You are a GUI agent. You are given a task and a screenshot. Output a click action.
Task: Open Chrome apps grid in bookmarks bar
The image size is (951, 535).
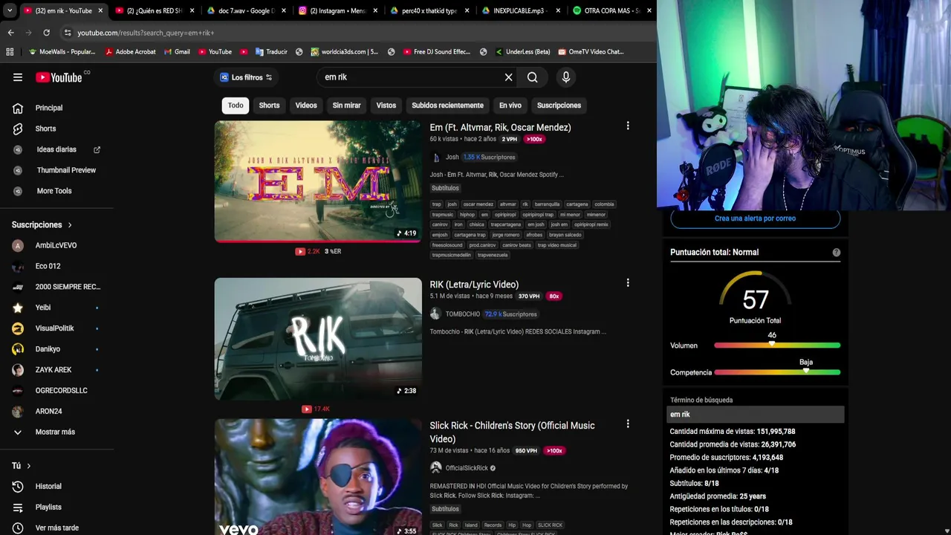coord(10,52)
